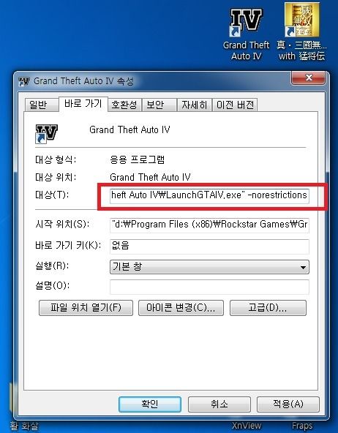Switch to the 호환성 tab

click(x=124, y=105)
